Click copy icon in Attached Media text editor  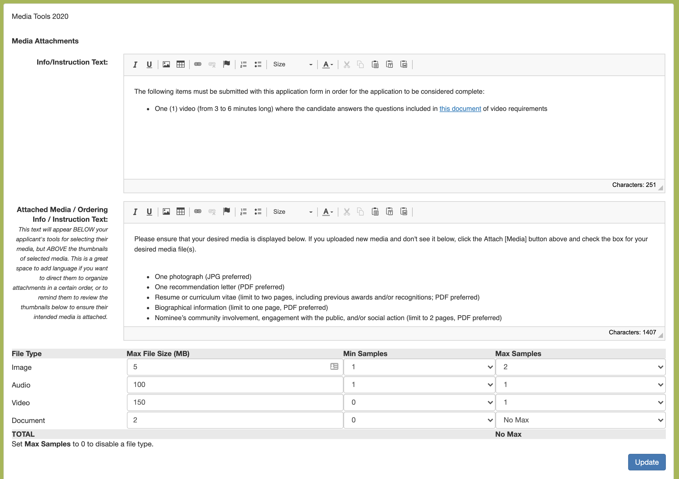click(x=360, y=212)
